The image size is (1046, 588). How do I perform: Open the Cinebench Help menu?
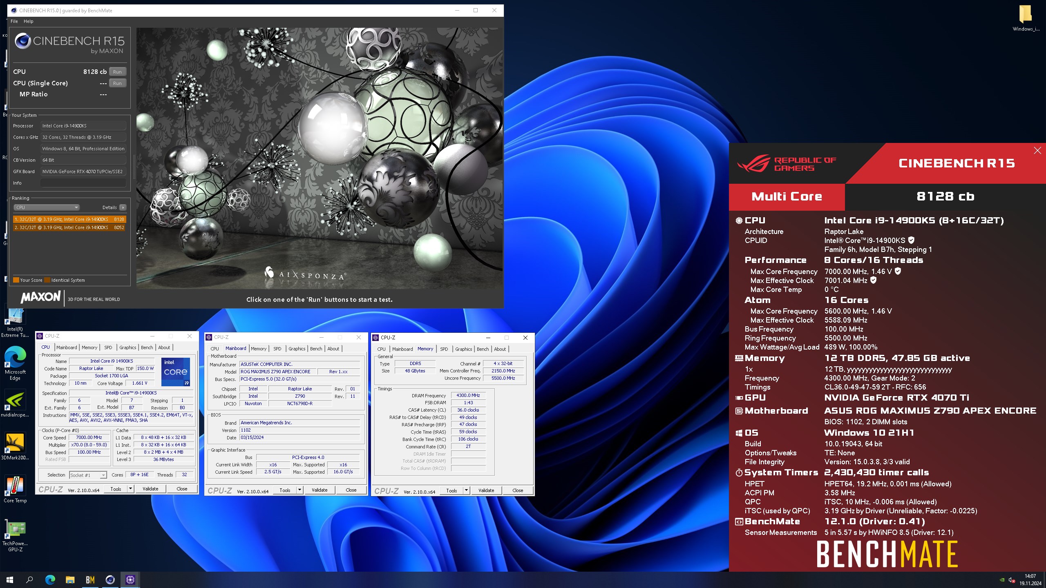point(28,21)
